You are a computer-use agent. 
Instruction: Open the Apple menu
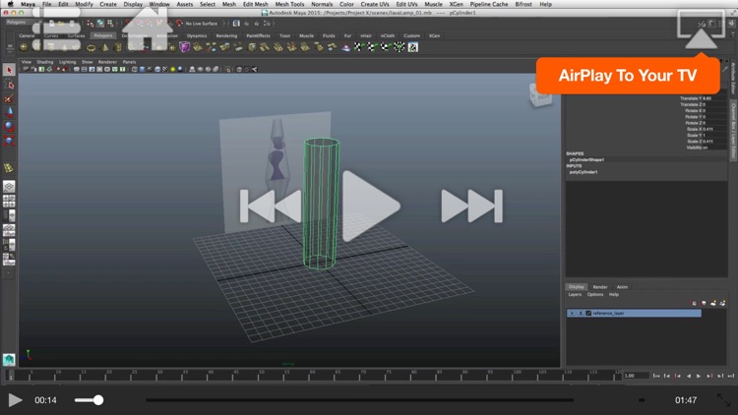pyautogui.click(x=11, y=4)
